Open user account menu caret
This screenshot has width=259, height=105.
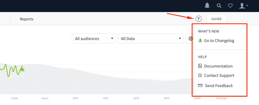(x=247, y=6)
